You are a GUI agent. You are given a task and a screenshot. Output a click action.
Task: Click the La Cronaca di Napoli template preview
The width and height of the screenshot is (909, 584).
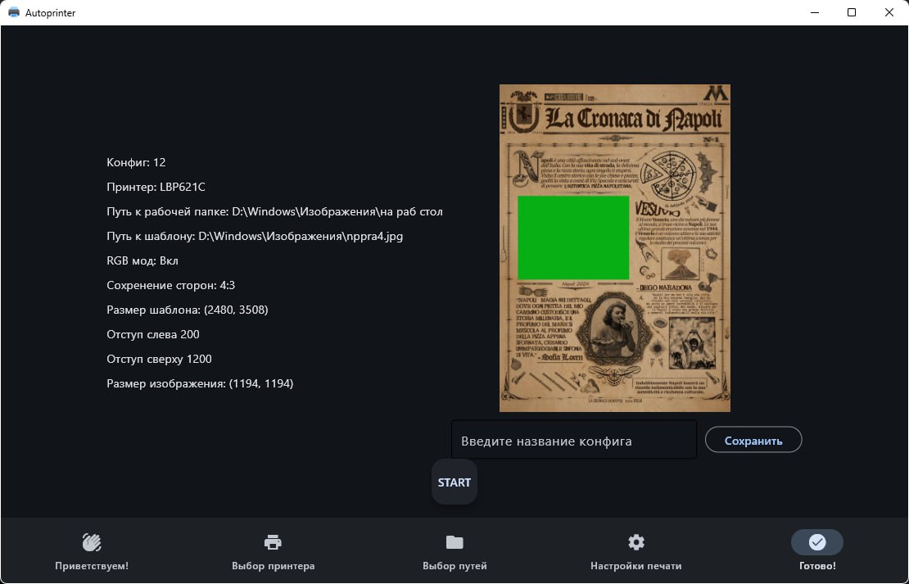615,247
